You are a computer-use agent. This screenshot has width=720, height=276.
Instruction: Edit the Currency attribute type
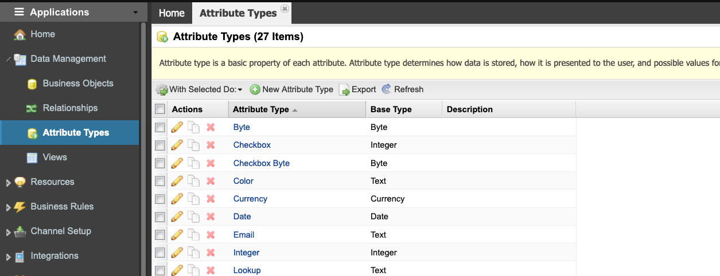tap(177, 199)
